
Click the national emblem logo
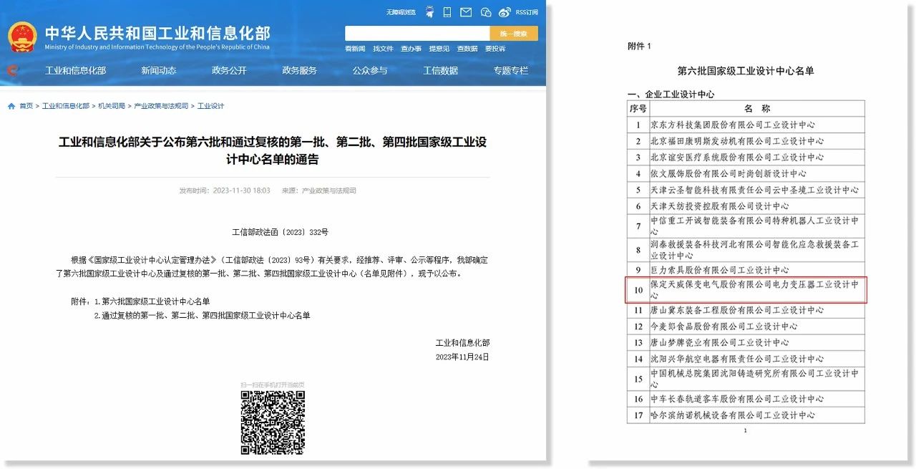click(x=22, y=37)
